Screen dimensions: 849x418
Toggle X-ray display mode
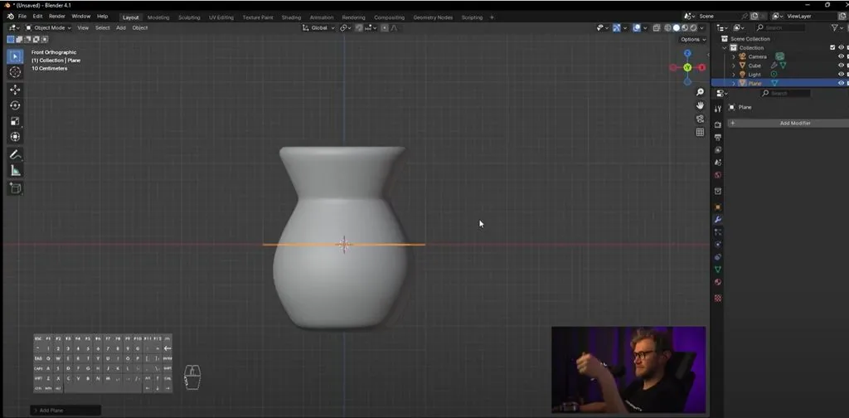click(x=657, y=28)
